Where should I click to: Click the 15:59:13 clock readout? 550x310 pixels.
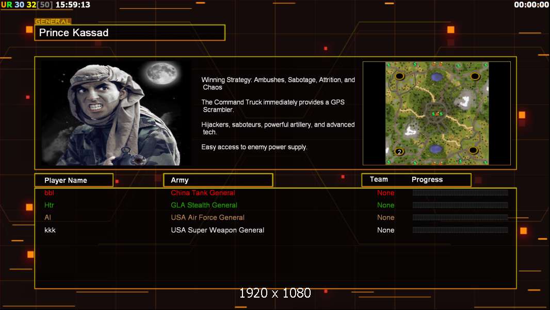(73, 5)
